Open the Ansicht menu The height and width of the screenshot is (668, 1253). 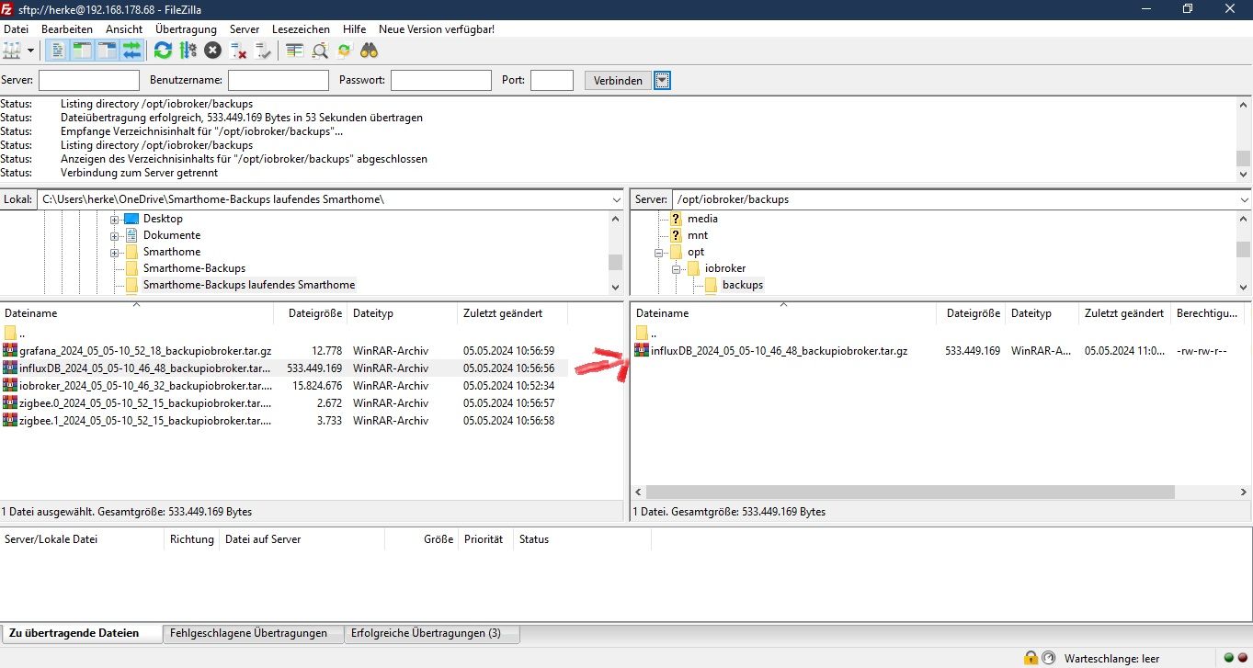click(124, 29)
